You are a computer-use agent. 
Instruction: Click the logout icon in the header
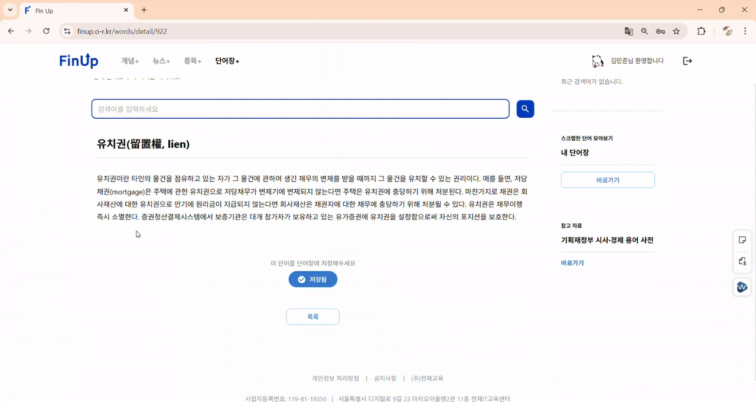(687, 60)
